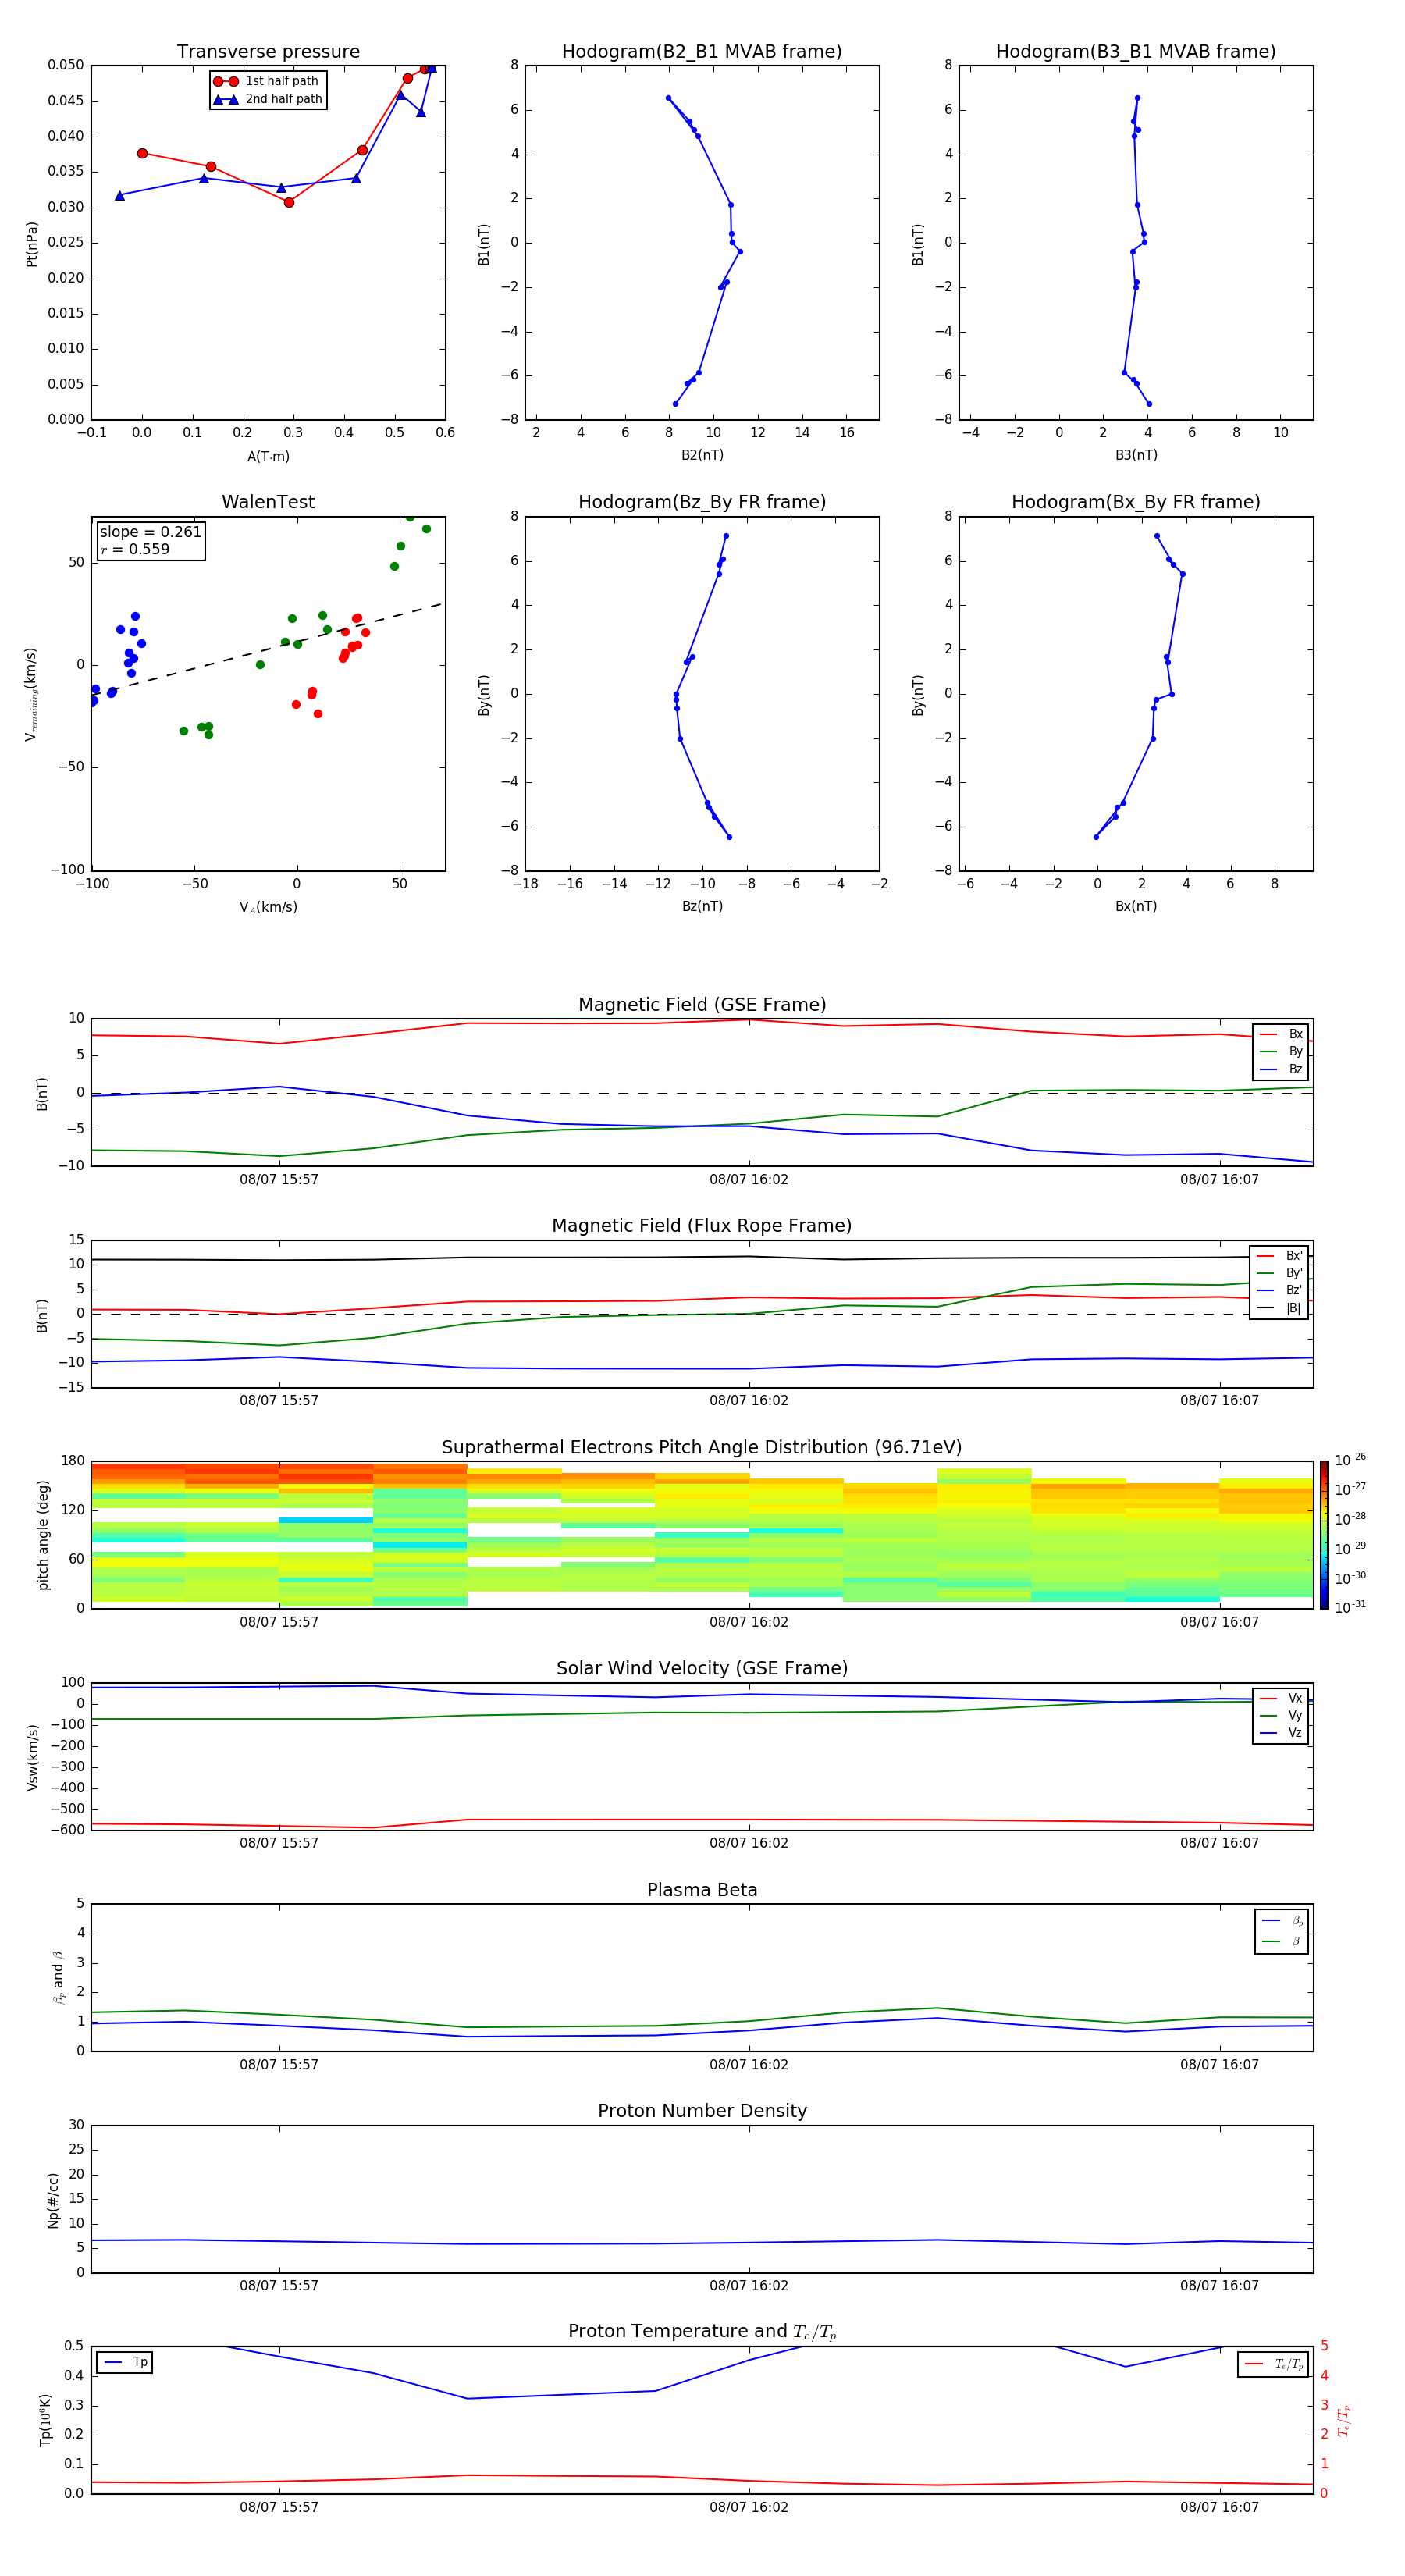Click '08/07 16:02' tick under GSE field plot

coord(749,1180)
